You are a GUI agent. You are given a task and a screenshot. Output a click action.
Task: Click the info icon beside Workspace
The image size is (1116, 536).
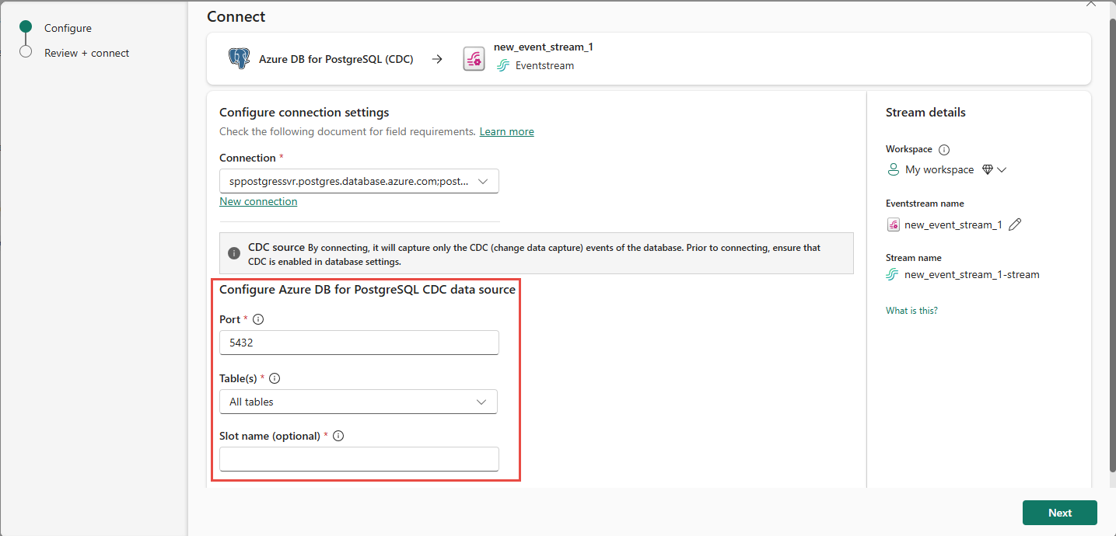click(x=943, y=148)
